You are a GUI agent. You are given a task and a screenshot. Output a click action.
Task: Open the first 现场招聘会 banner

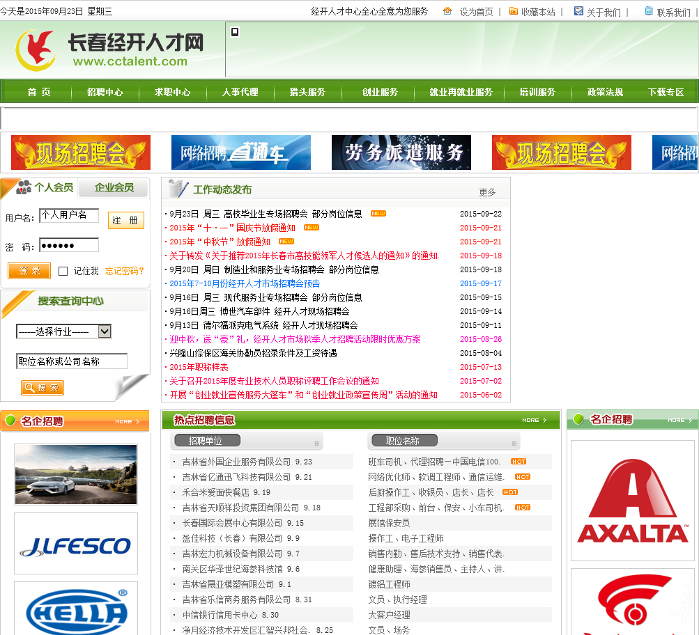point(81,152)
